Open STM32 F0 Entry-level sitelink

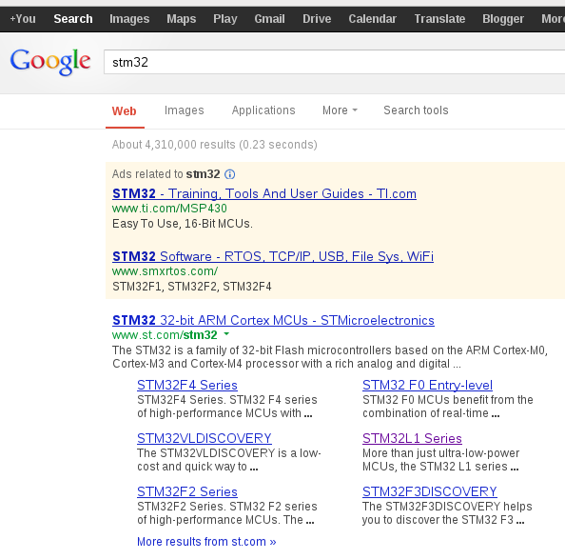(x=427, y=385)
